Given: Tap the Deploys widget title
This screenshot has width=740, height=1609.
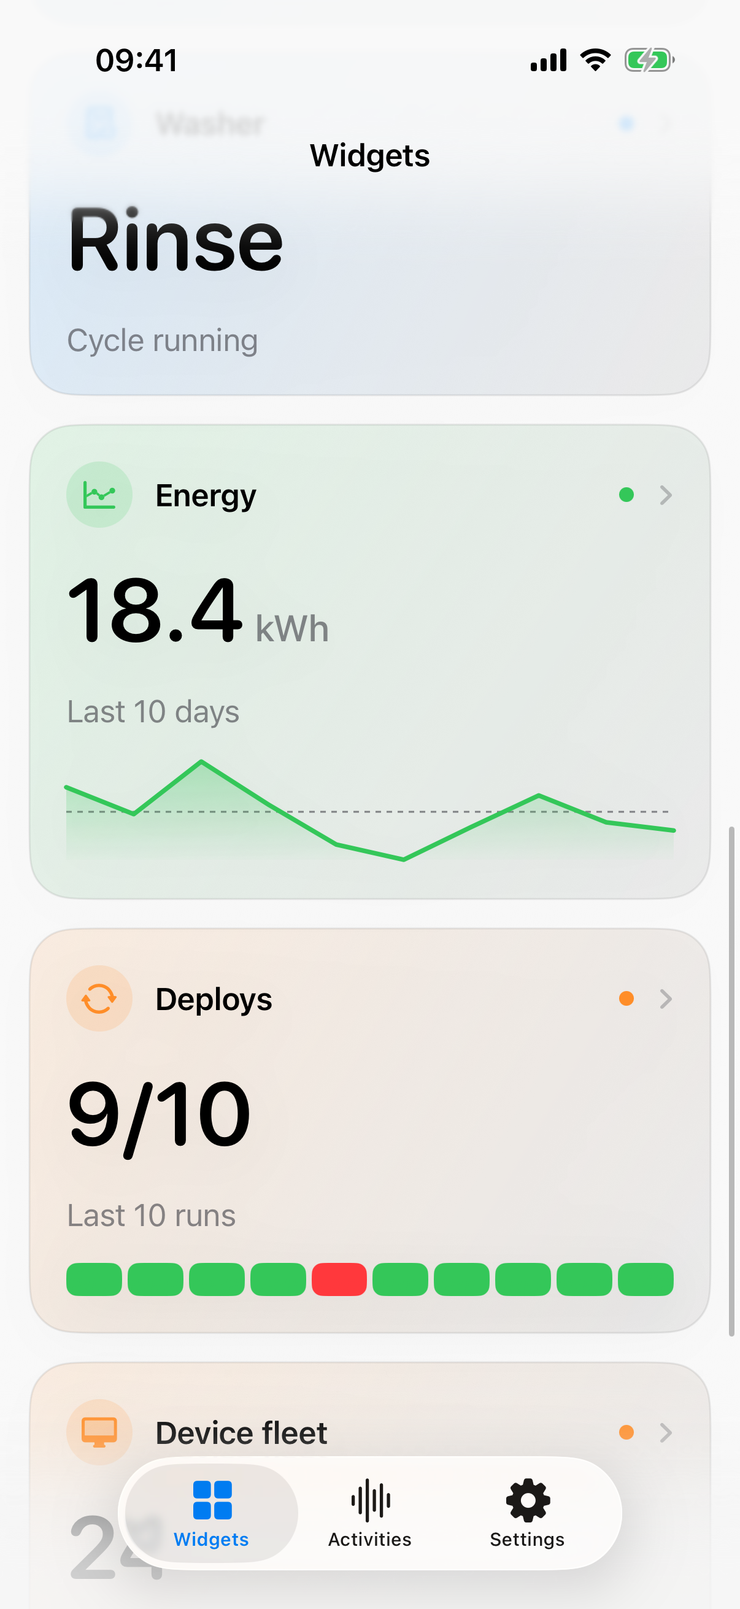Looking at the screenshot, I should tap(214, 1000).
